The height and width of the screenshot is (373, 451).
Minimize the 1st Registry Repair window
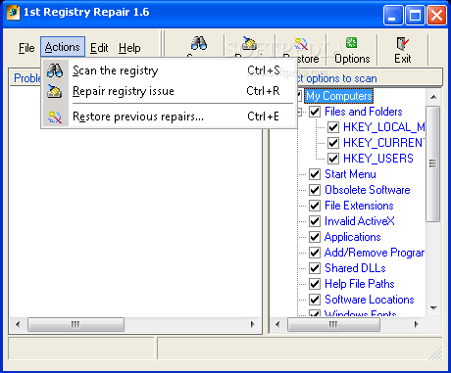pos(393,15)
